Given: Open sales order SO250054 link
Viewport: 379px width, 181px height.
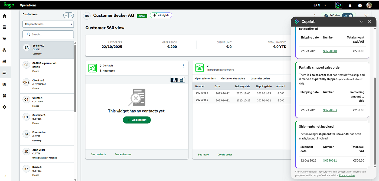Looking at the screenshot, I should [202, 93].
